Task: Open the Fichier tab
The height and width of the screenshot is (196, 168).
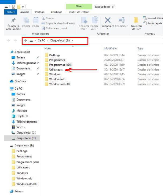Action: point(11,12)
